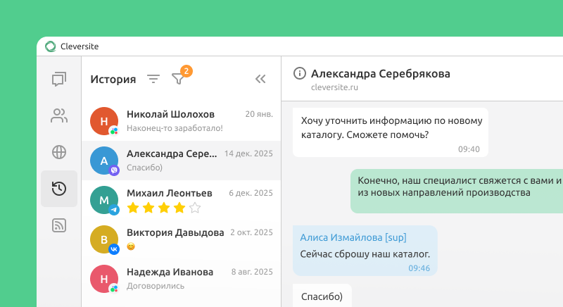This screenshot has height=307, width=563.
Task: Select the History clock icon
Action: coord(59,189)
